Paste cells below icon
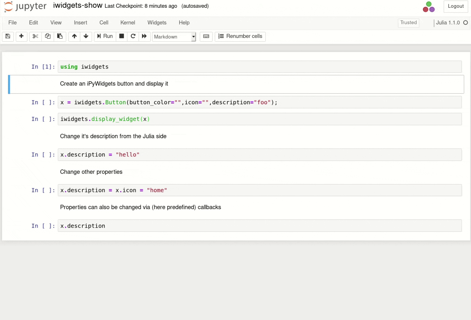Viewport: 471px width, 320px height. tap(60, 36)
